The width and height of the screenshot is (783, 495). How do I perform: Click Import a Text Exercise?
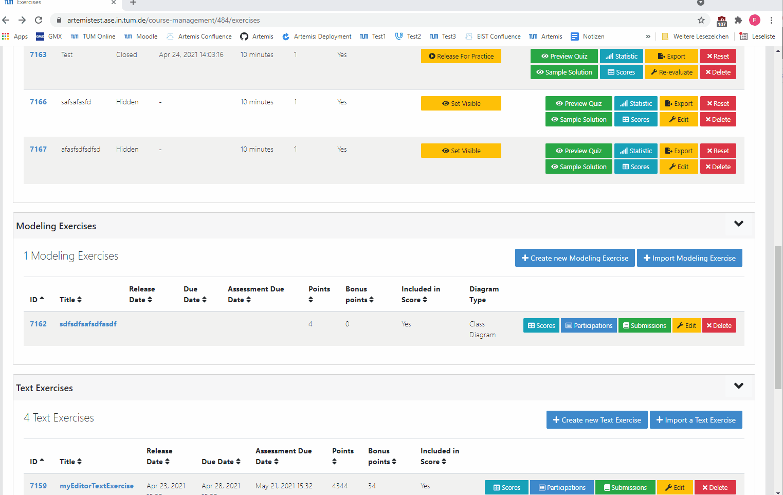(696, 420)
